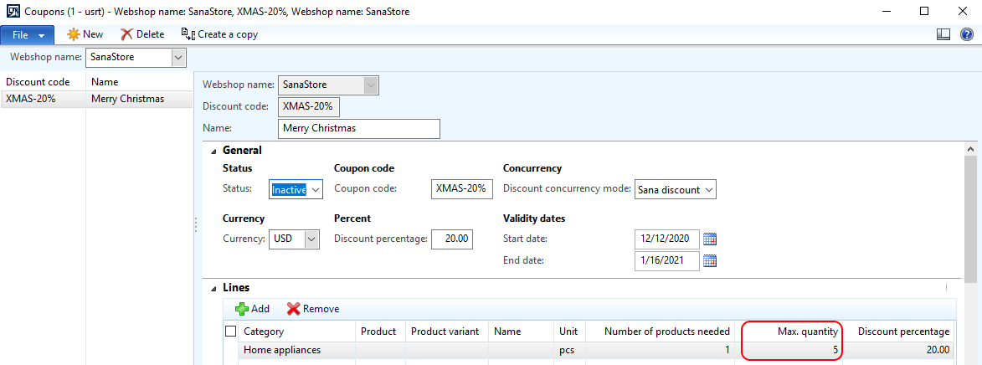Add a new coupon line
Screen dimensions: 982x365
pos(252,309)
